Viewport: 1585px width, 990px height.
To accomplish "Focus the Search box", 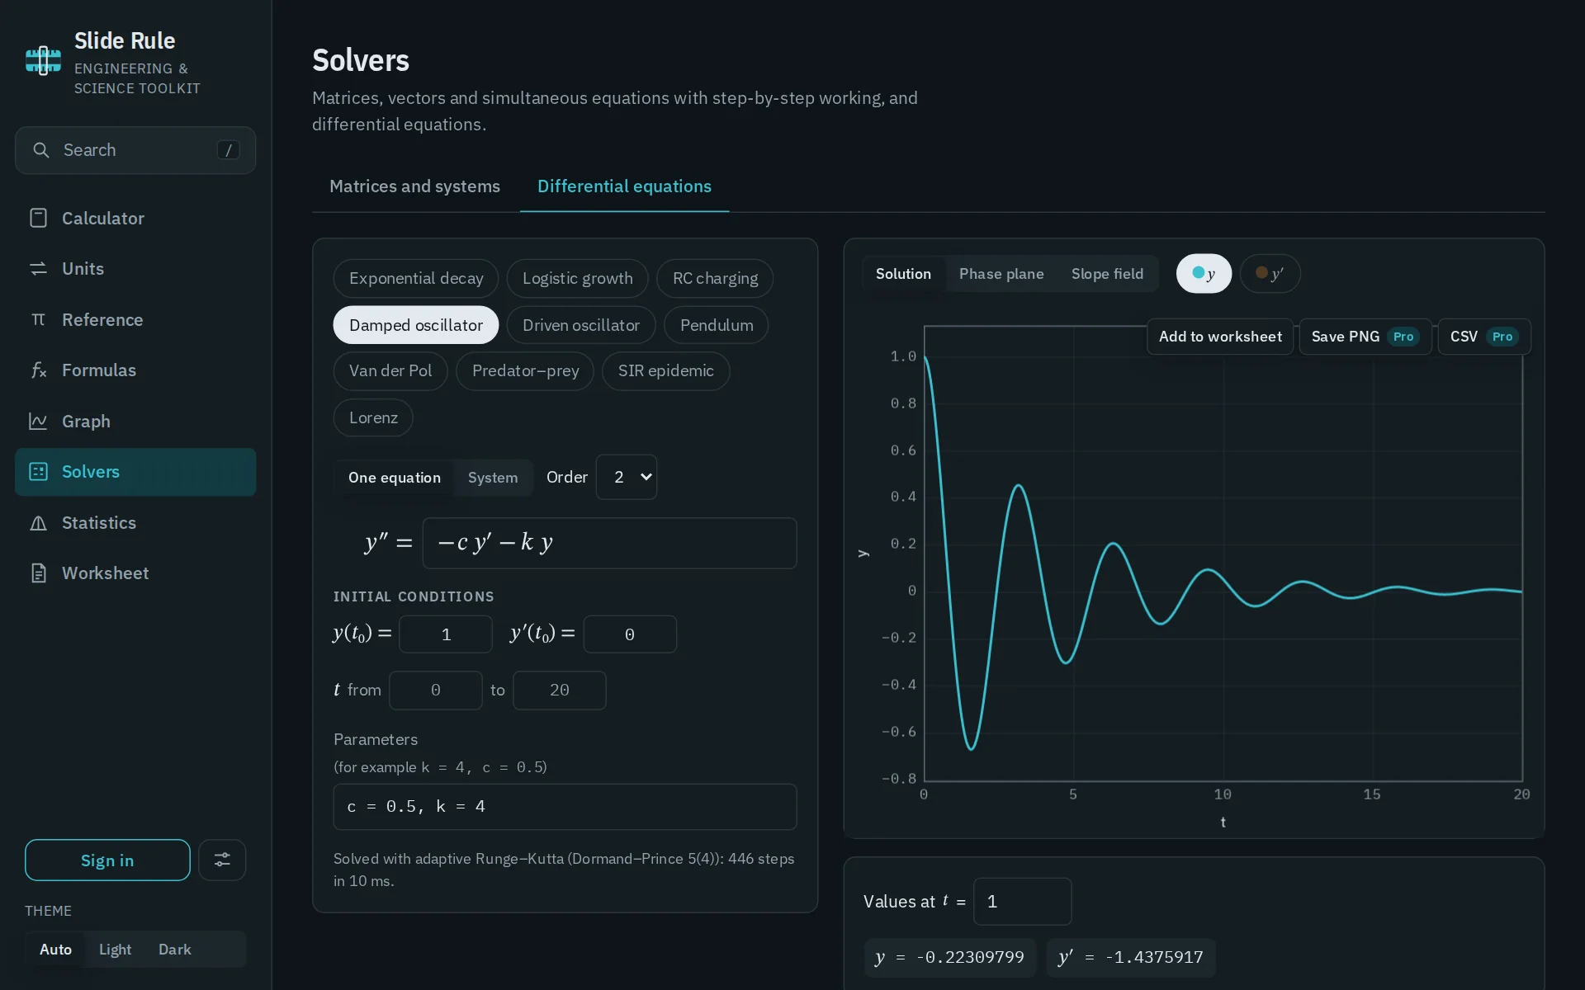I will pyautogui.click(x=135, y=150).
